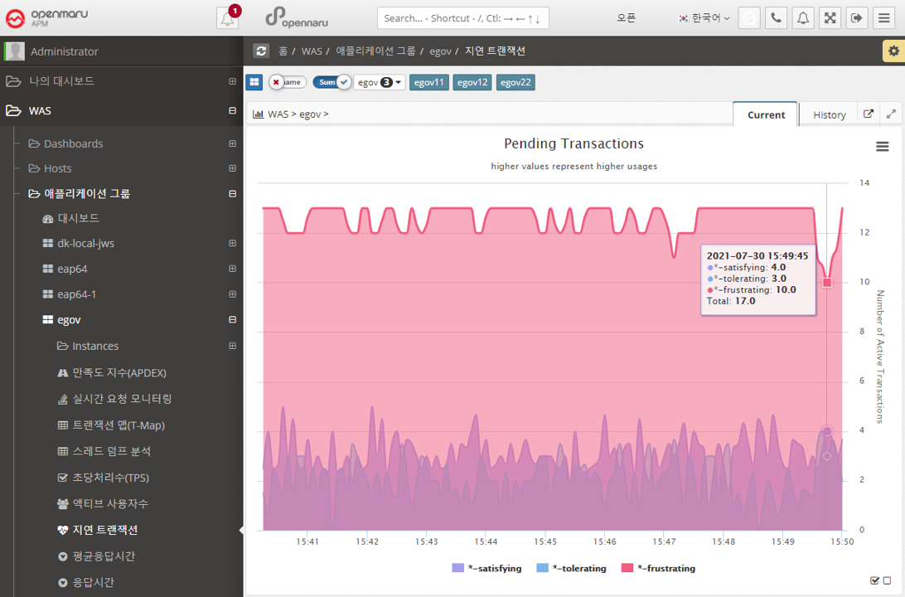
Task: Open chart in new window icon
Action: point(869,114)
